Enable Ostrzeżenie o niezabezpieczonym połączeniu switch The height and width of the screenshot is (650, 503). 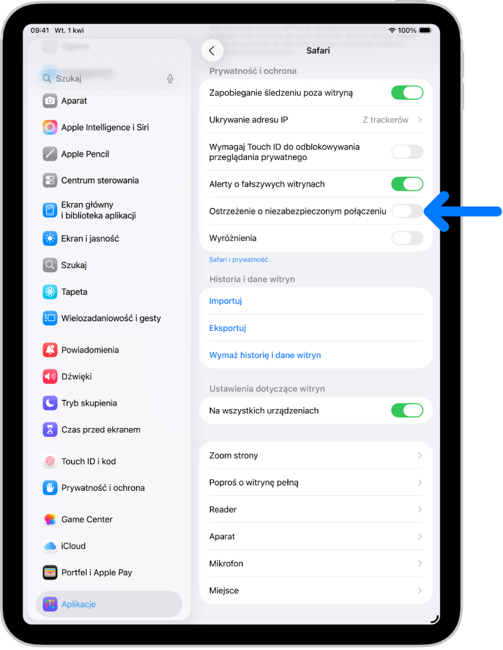pos(407,211)
